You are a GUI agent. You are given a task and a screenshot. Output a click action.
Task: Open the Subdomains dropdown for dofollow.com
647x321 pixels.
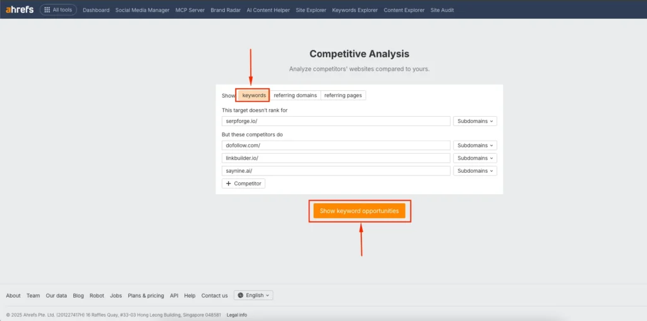[475, 146]
